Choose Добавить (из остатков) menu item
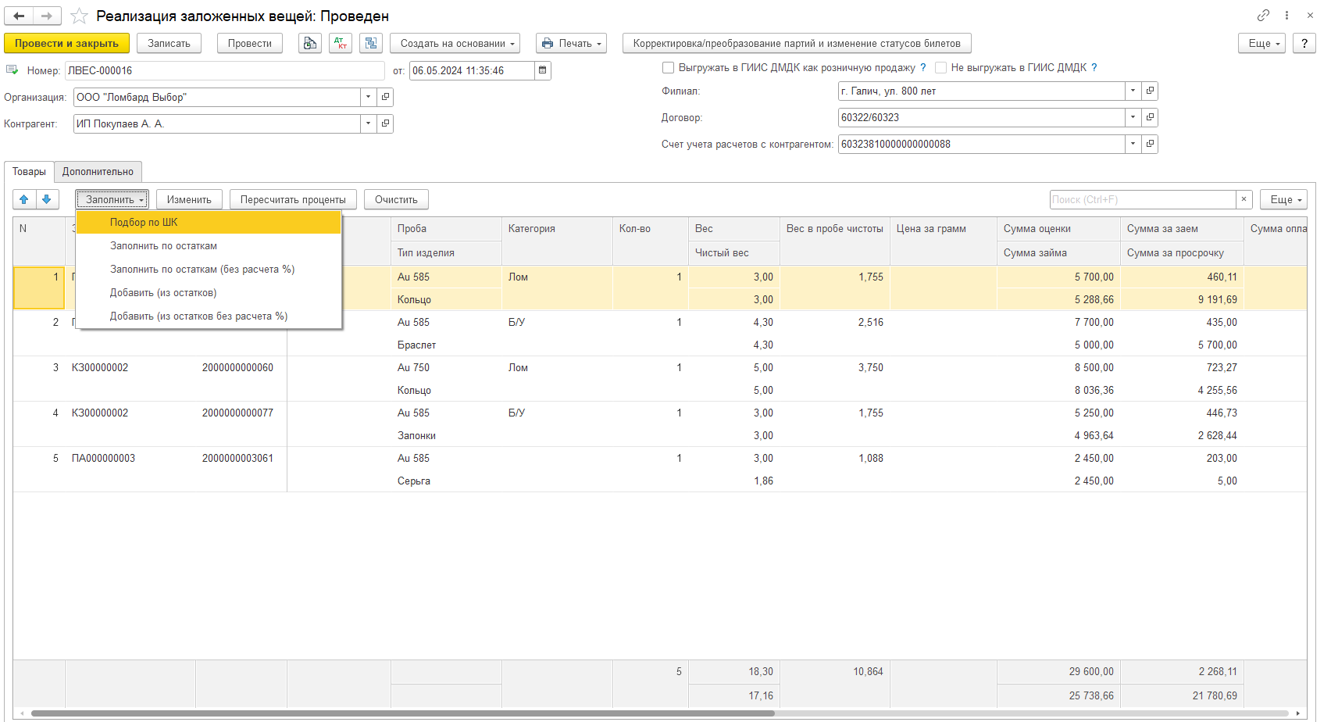This screenshot has height=722, width=1331. coord(209,292)
